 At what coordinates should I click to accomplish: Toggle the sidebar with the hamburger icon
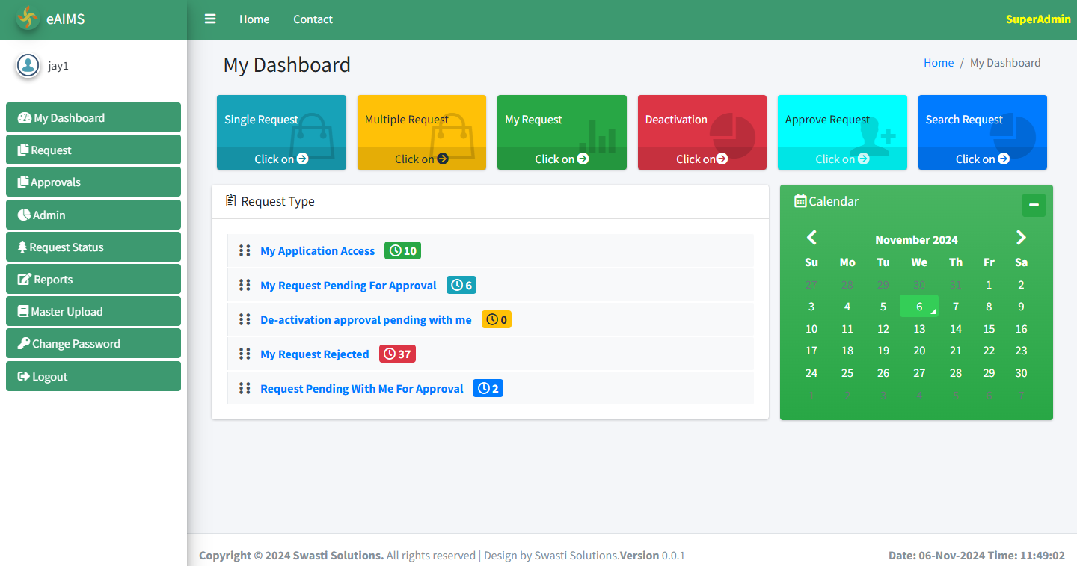[x=210, y=19]
